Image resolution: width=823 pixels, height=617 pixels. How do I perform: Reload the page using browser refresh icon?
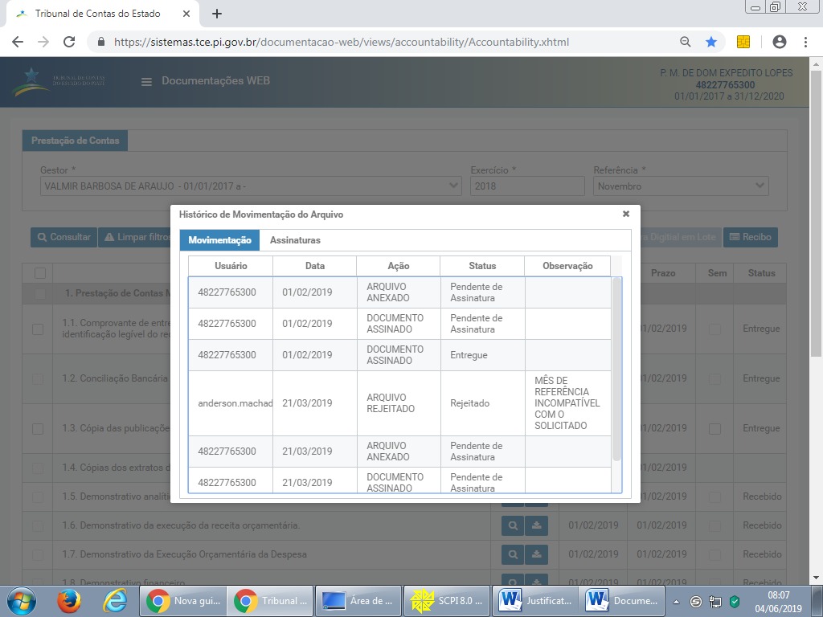(69, 42)
